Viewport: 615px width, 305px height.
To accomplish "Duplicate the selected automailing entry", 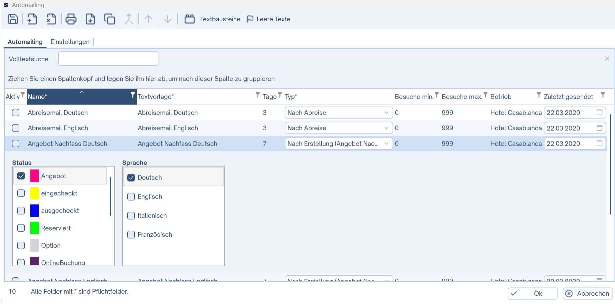I will pyautogui.click(x=110, y=19).
